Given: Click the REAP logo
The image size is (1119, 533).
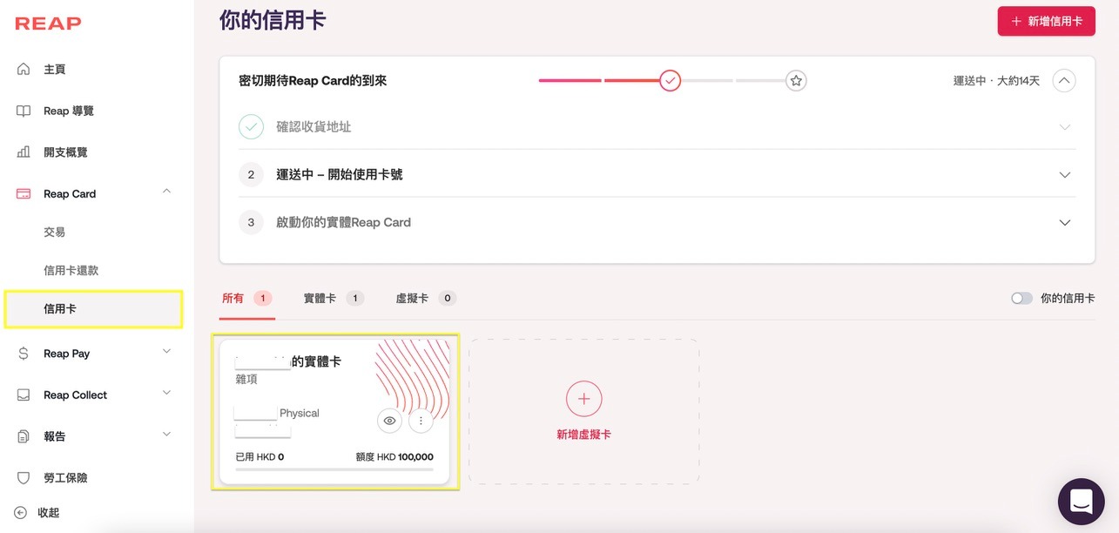Looking at the screenshot, I should point(48,24).
